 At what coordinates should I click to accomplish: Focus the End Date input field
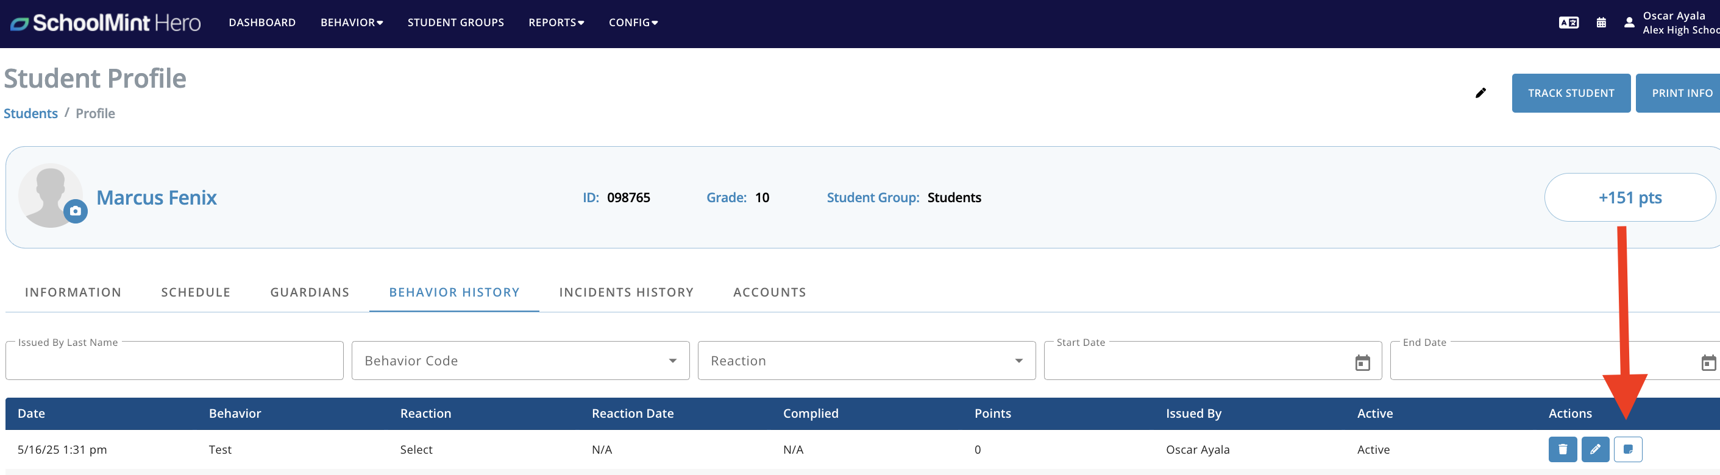tap(1556, 362)
